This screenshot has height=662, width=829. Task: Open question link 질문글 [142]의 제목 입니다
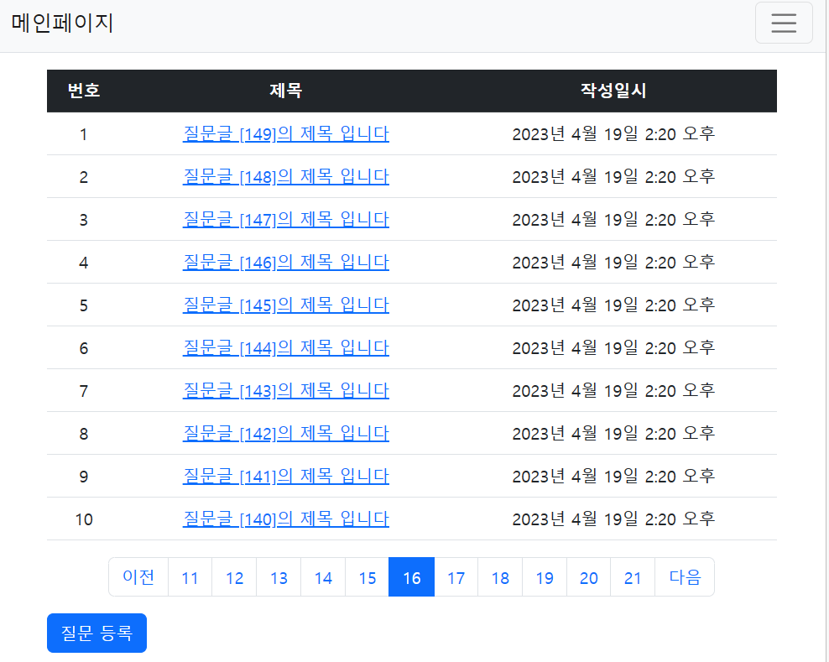coord(285,434)
